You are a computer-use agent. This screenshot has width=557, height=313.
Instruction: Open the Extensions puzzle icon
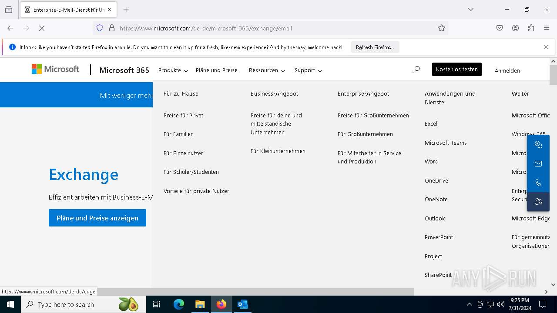(x=531, y=28)
